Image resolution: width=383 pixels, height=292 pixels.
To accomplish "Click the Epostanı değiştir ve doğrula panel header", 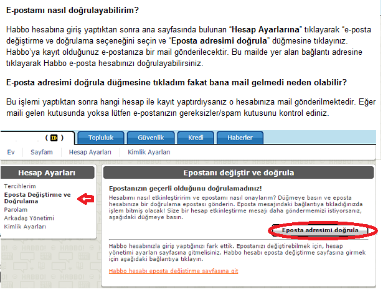I will pyautogui.click(x=239, y=172).
